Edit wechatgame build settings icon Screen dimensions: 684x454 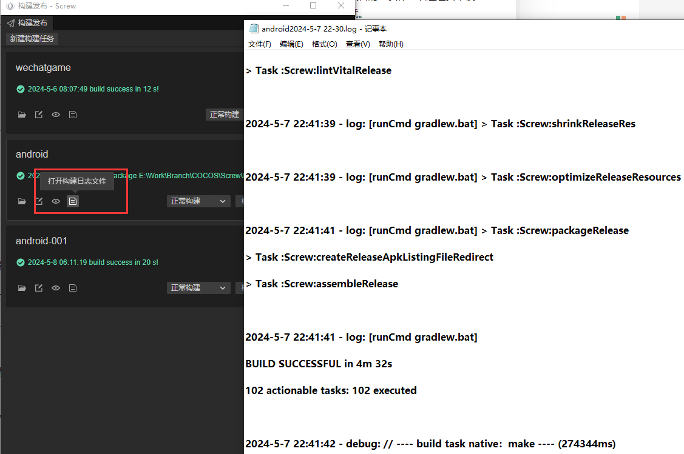pos(39,115)
